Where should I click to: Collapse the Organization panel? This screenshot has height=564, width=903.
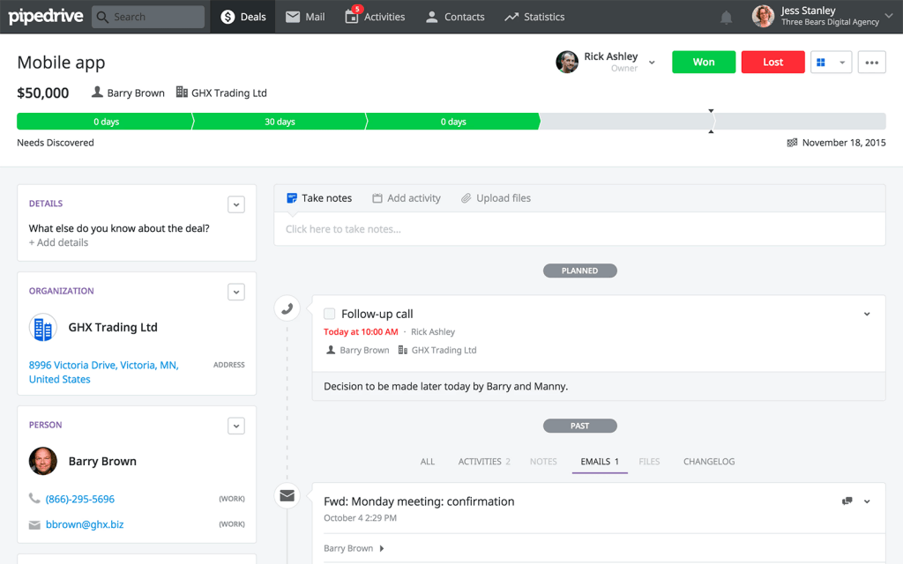(235, 291)
